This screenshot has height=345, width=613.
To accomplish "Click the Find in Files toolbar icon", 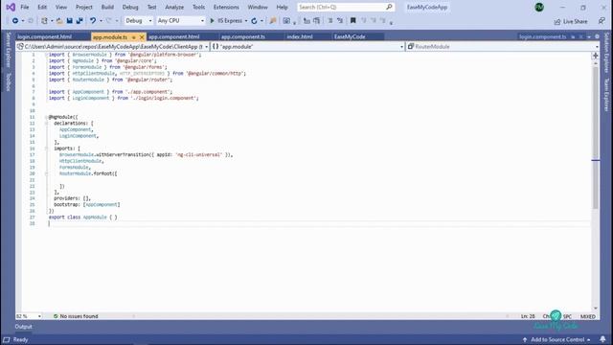I will point(273,21).
